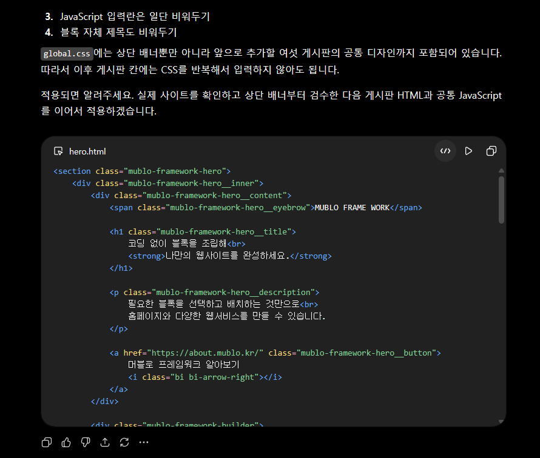This screenshot has height=458, width=540.
Task: Run the hero.html preview play button
Action: [x=468, y=151]
